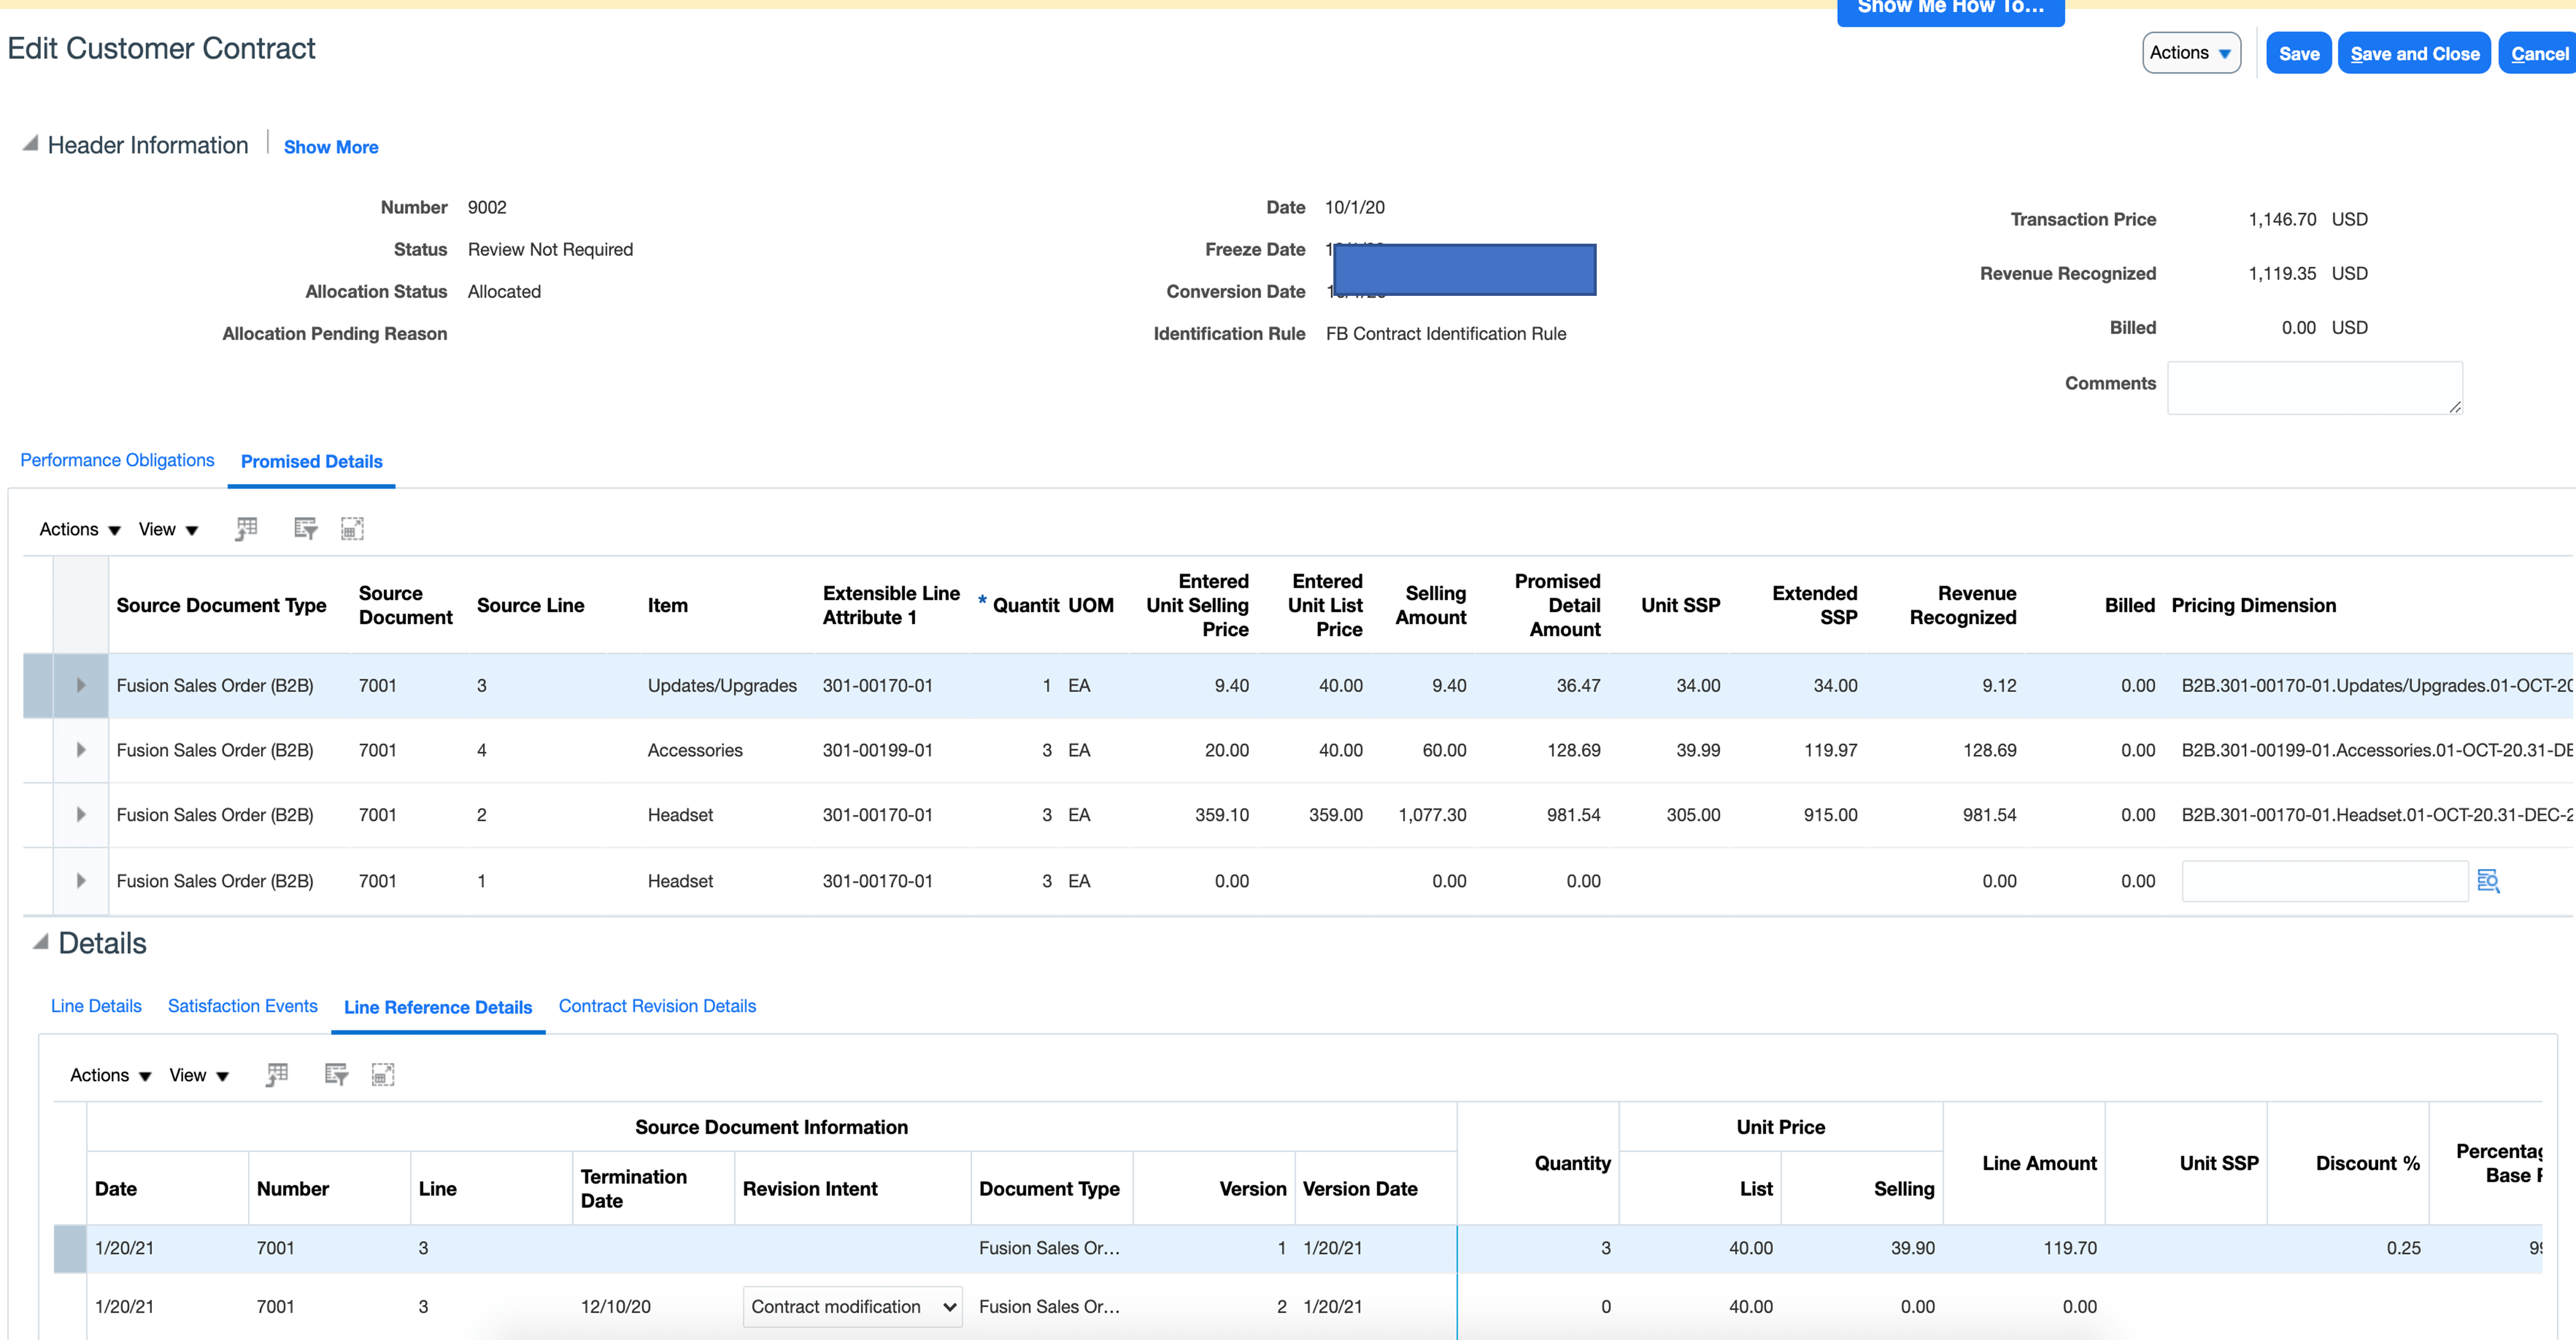Click Detach table icon in Promised Details toolbar
The width and height of the screenshot is (2576, 1340).
coord(352,528)
